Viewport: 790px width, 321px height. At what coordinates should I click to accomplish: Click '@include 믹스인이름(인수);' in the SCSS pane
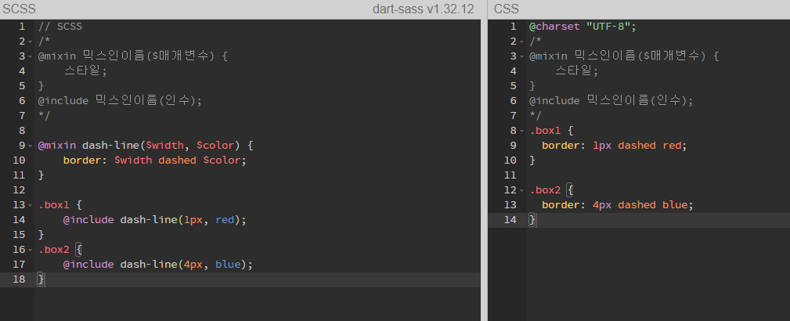pos(120,101)
